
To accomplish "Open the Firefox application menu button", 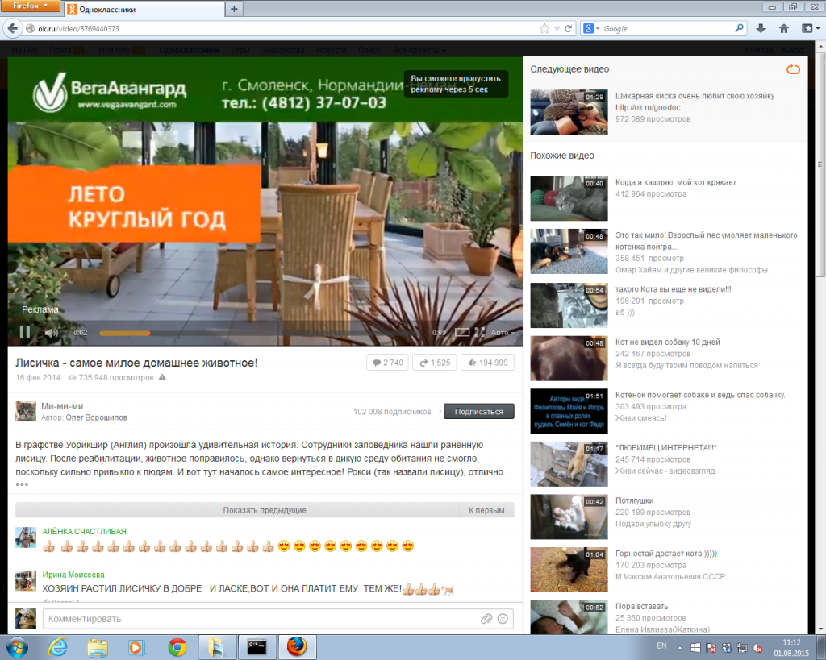I will point(30,6).
